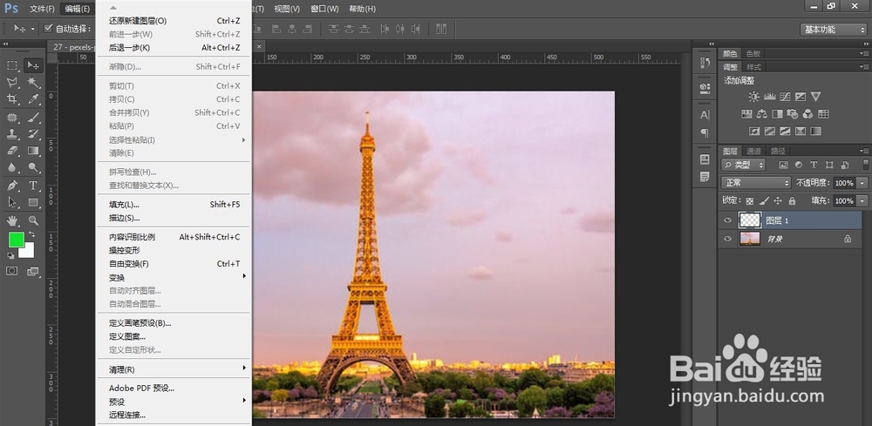Open the 填充 percentage slider arrow
Viewport: 872px width, 426px height.
tap(862, 201)
